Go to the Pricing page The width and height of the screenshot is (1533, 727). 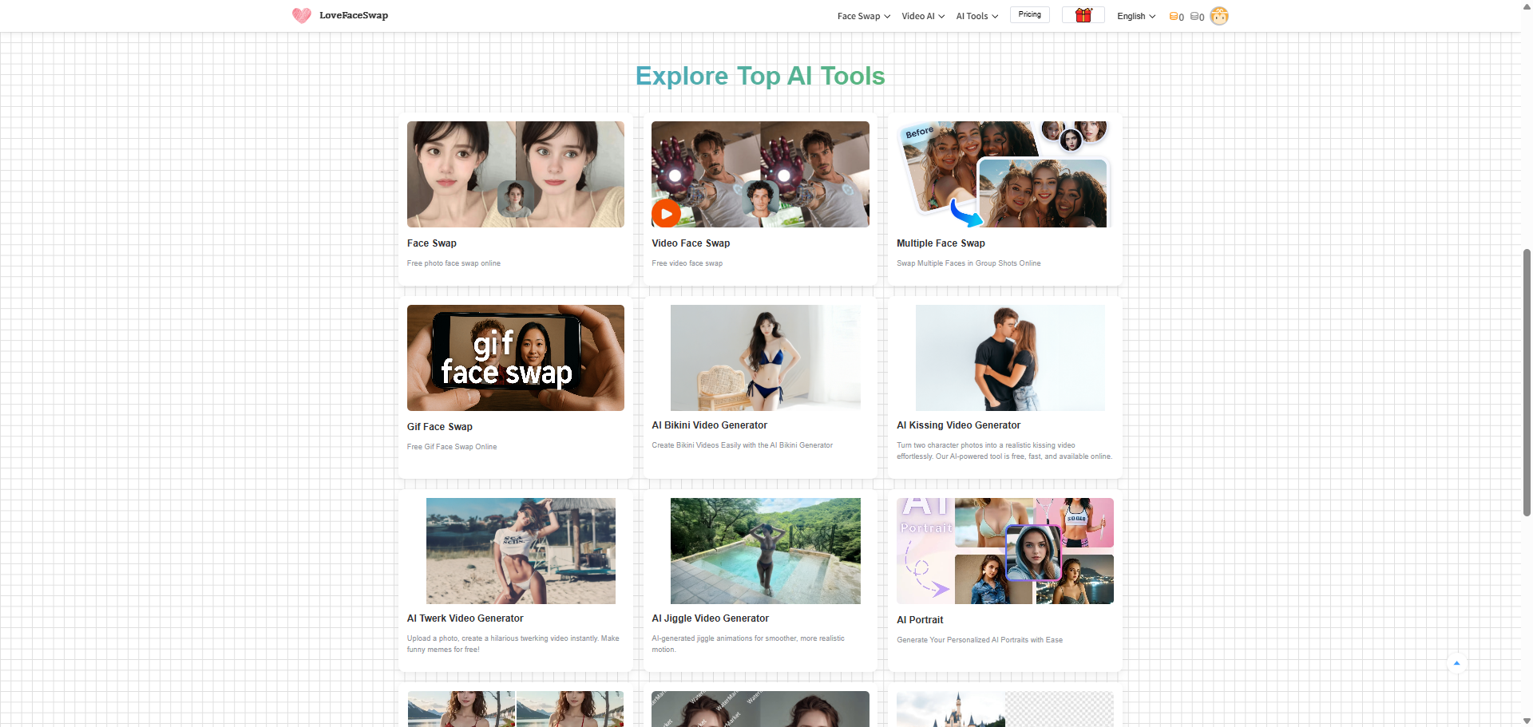pyautogui.click(x=1029, y=14)
